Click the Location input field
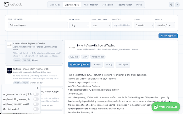183x114 pixels. click(122, 25)
